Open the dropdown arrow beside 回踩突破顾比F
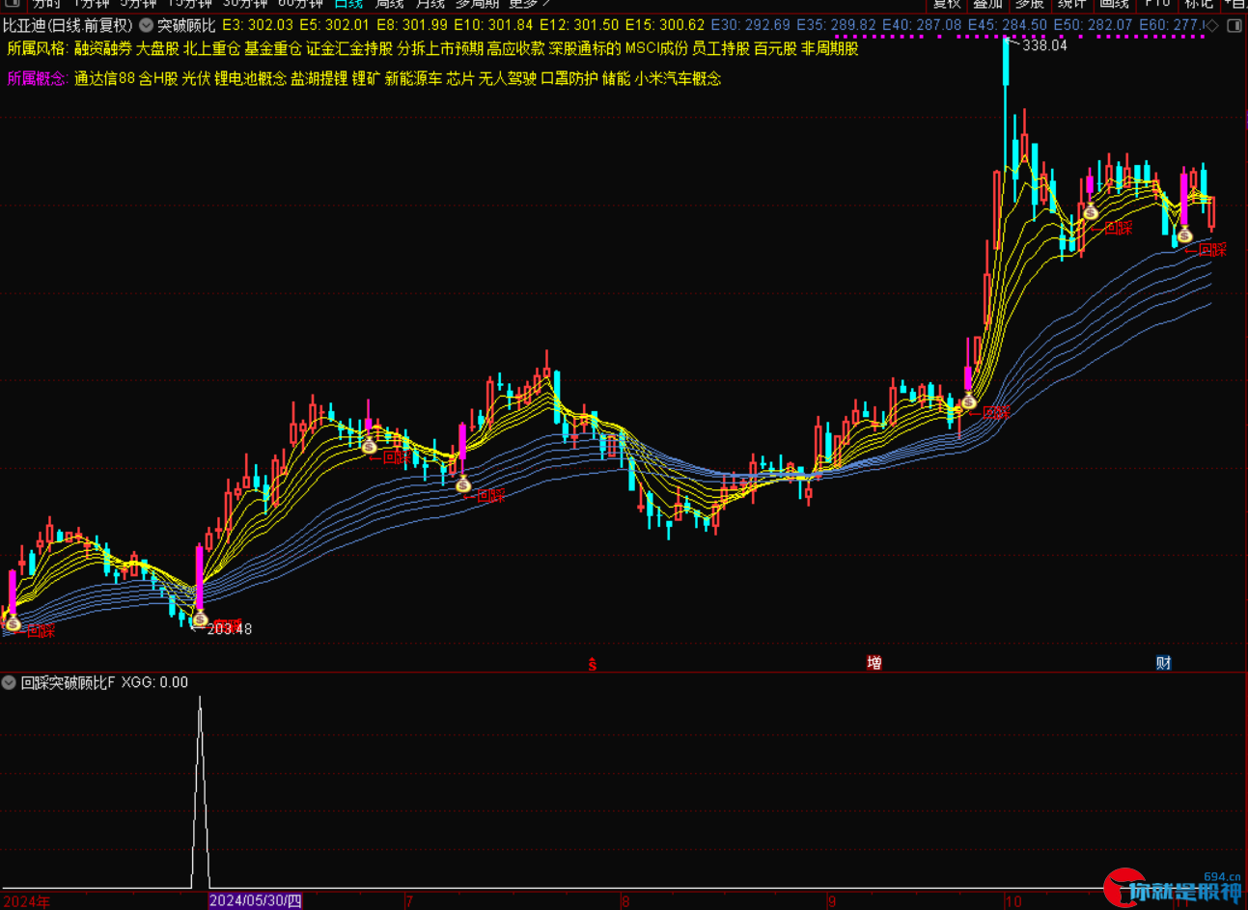1248x910 pixels. pyautogui.click(x=9, y=682)
